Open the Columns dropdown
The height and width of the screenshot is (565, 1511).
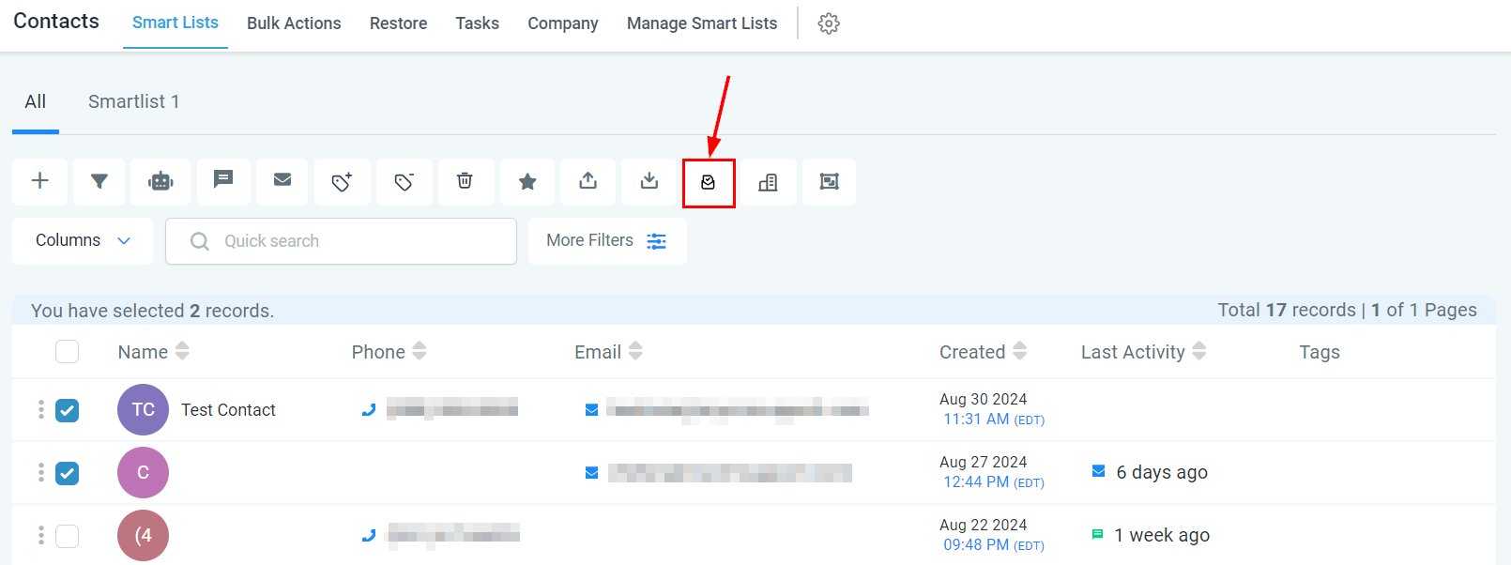[83, 241]
